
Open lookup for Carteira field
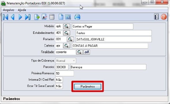pos(67,46)
